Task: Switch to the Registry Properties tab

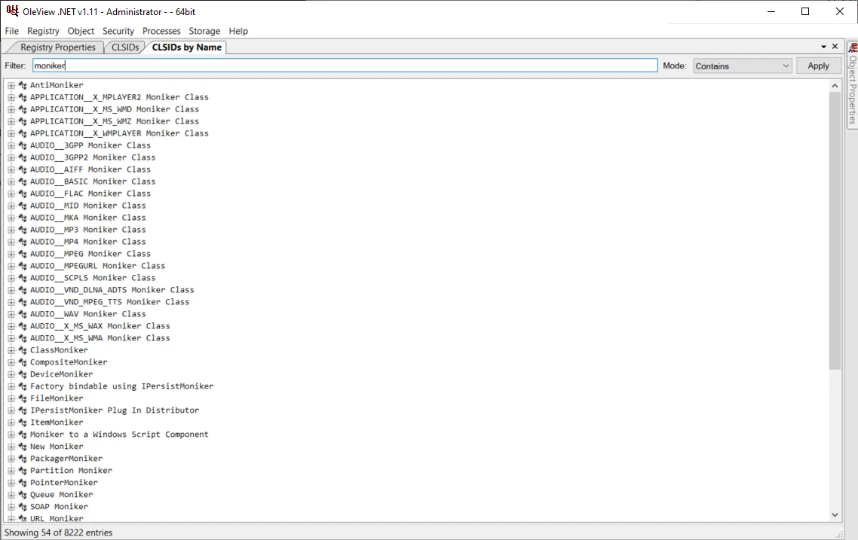Action: (57, 47)
